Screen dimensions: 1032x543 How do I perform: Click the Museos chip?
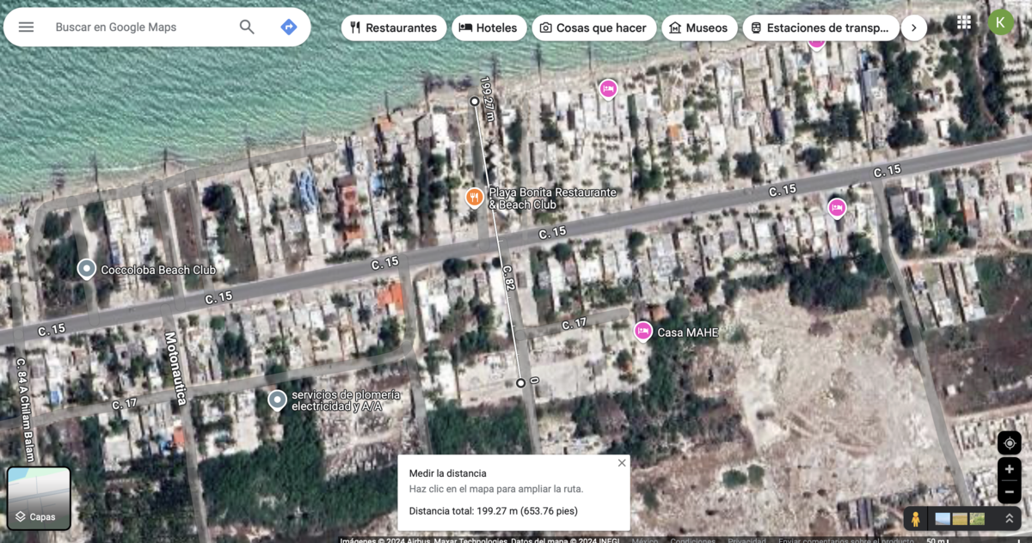click(698, 27)
